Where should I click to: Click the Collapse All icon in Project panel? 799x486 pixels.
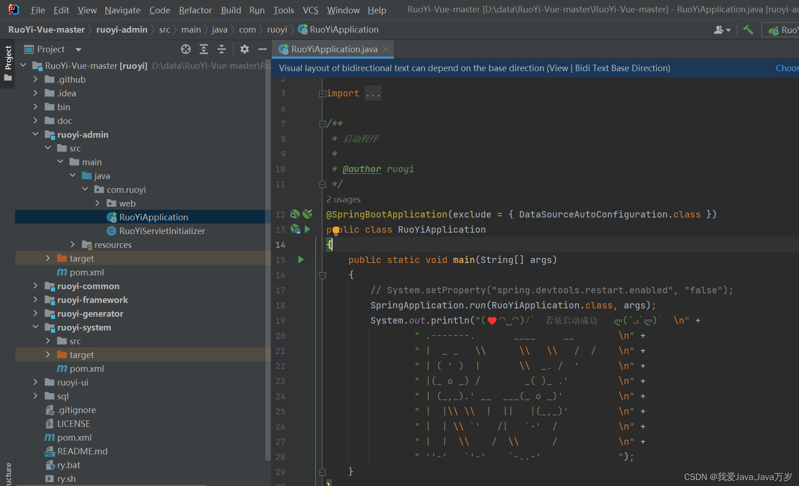point(222,49)
